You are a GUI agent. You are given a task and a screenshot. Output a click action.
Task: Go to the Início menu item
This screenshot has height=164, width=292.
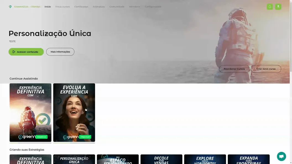(48, 7)
